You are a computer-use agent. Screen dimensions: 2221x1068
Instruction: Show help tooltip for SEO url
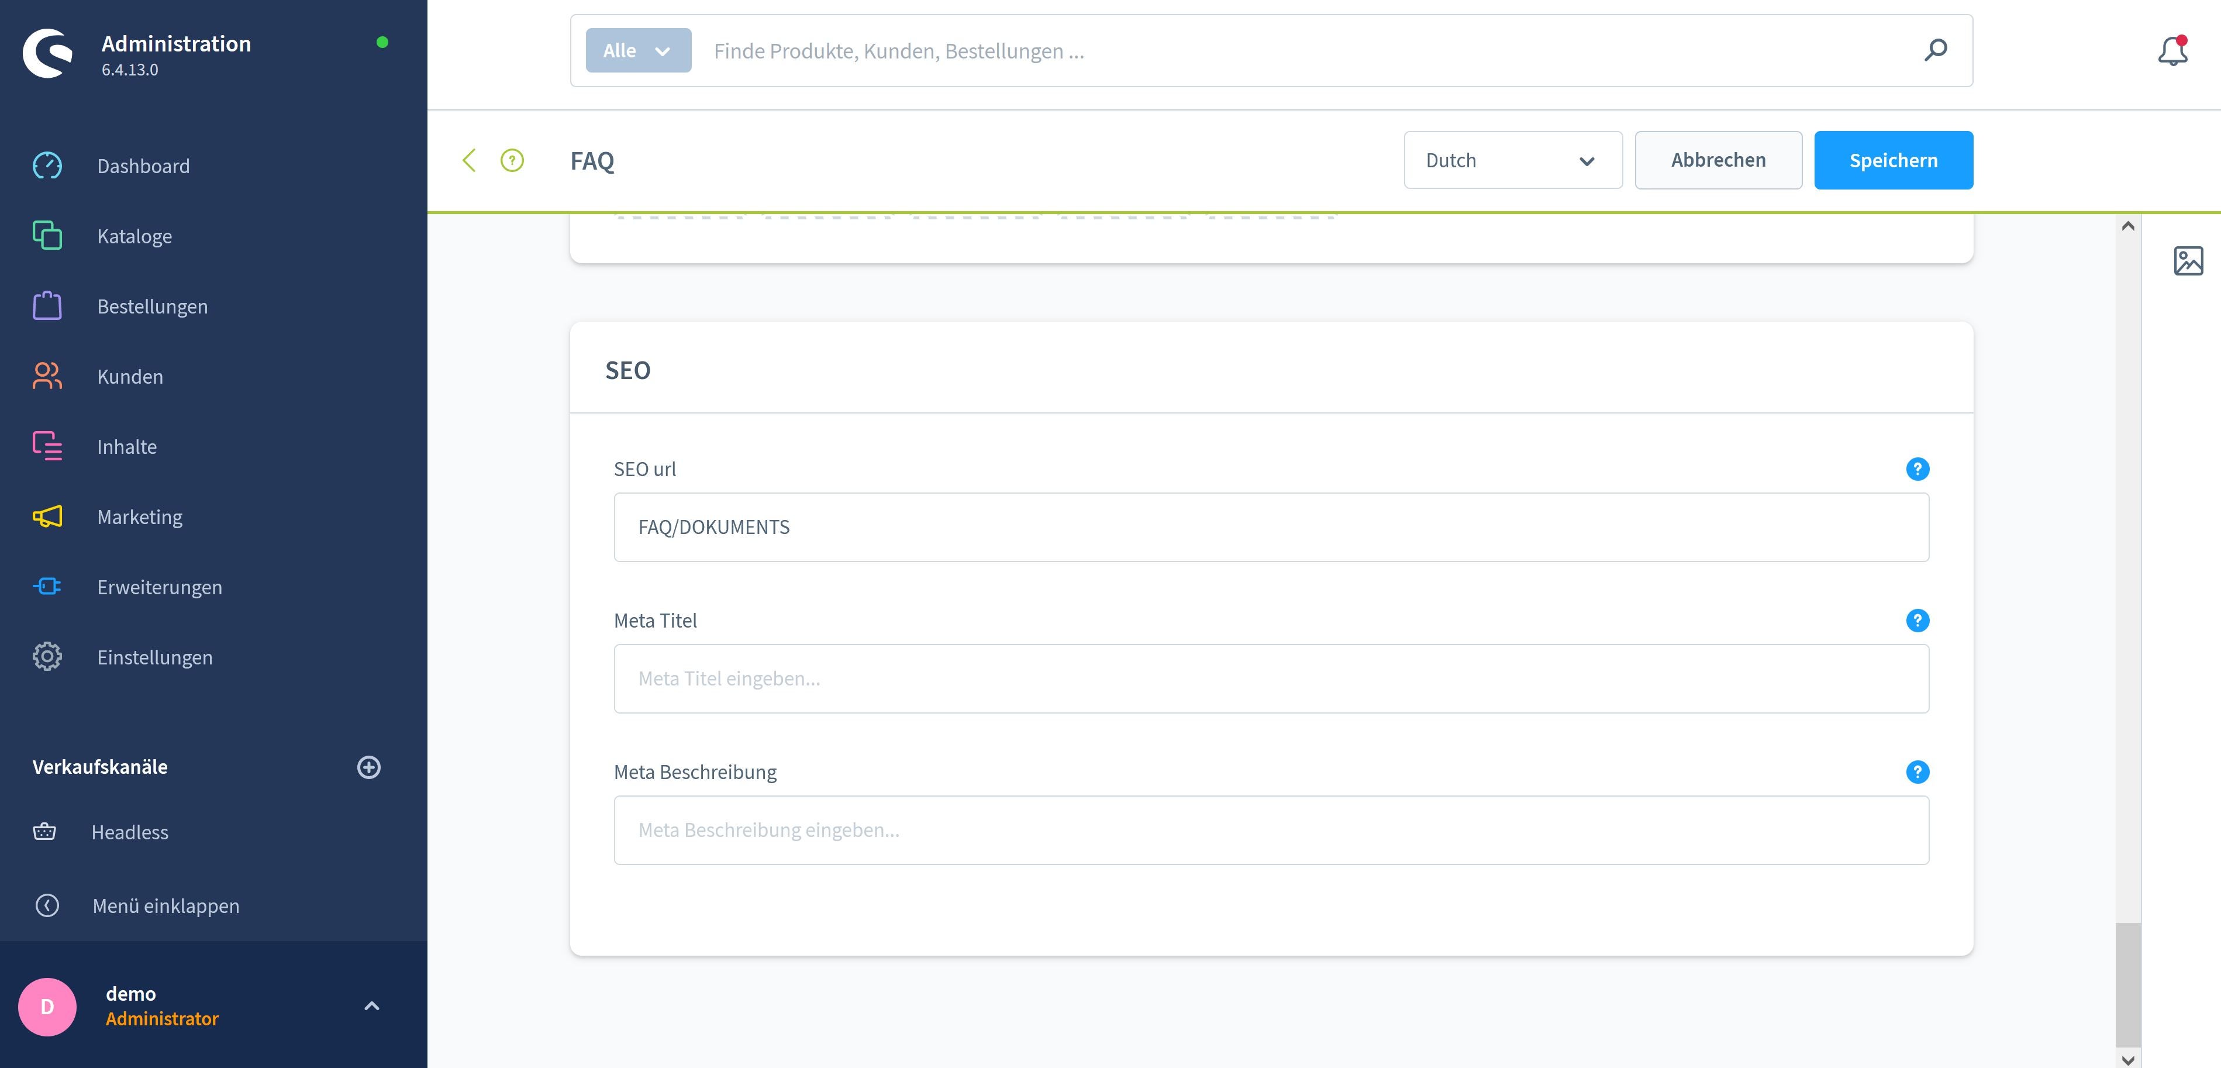click(1917, 469)
